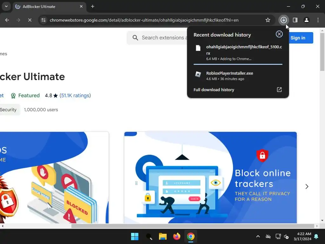The width and height of the screenshot is (325, 244).
Task: Go forward to the next page
Action: click(18, 20)
